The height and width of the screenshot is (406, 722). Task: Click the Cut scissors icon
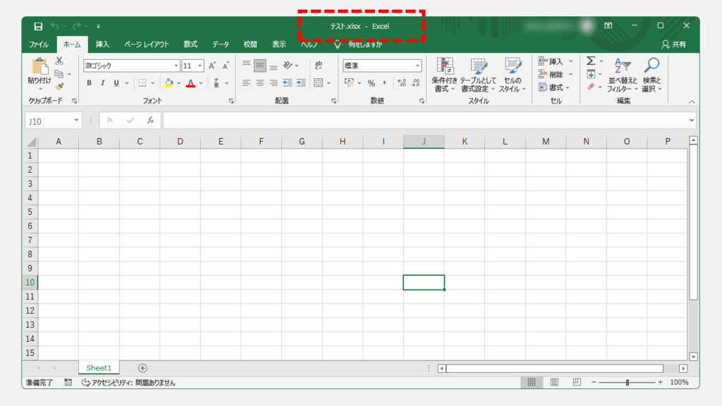pyautogui.click(x=59, y=61)
